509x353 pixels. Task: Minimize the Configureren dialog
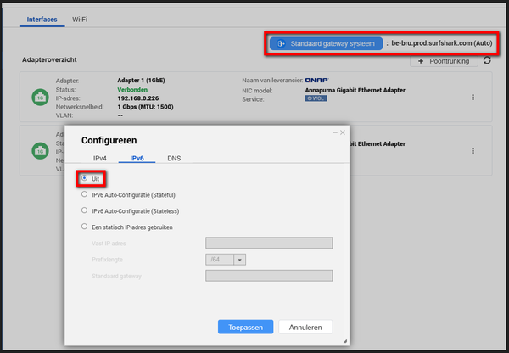click(x=333, y=132)
